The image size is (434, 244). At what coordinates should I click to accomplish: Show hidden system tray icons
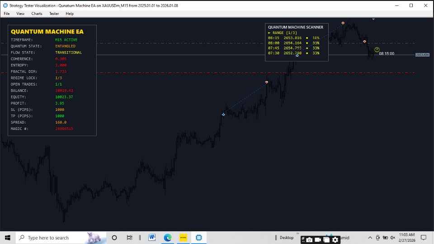[370, 238]
